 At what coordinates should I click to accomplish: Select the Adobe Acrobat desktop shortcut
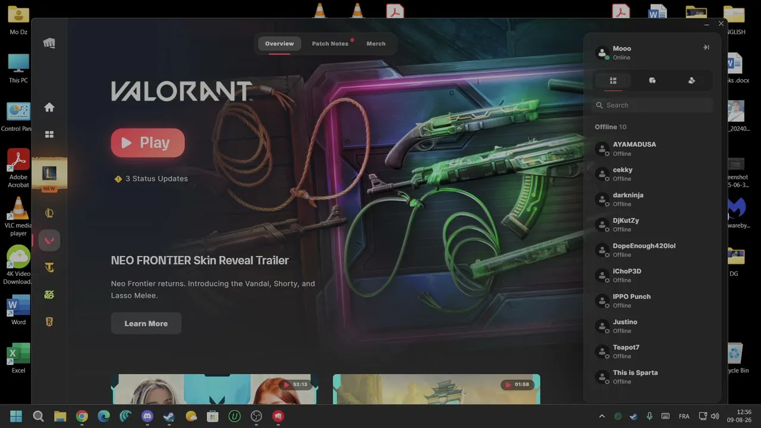click(18, 168)
